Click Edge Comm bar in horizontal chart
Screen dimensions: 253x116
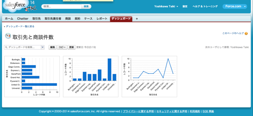(29, 67)
